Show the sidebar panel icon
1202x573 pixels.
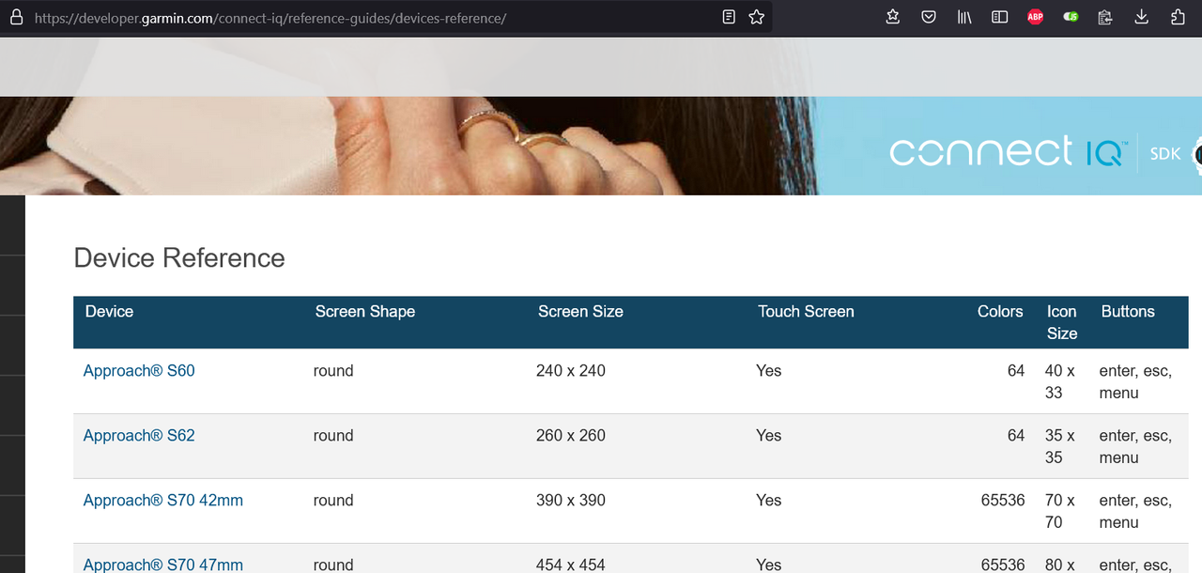tap(1000, 17)
